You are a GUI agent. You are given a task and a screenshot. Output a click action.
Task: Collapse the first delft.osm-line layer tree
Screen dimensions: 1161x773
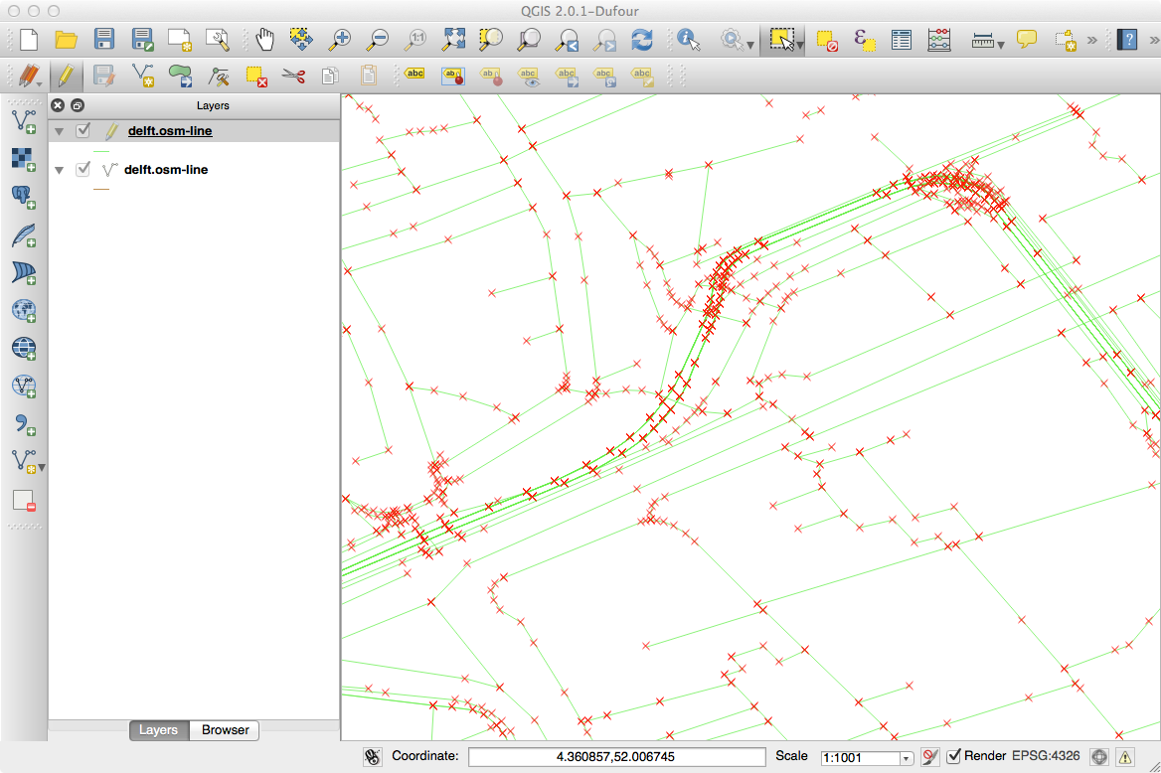pyautogui.click(x=59, y=131)
